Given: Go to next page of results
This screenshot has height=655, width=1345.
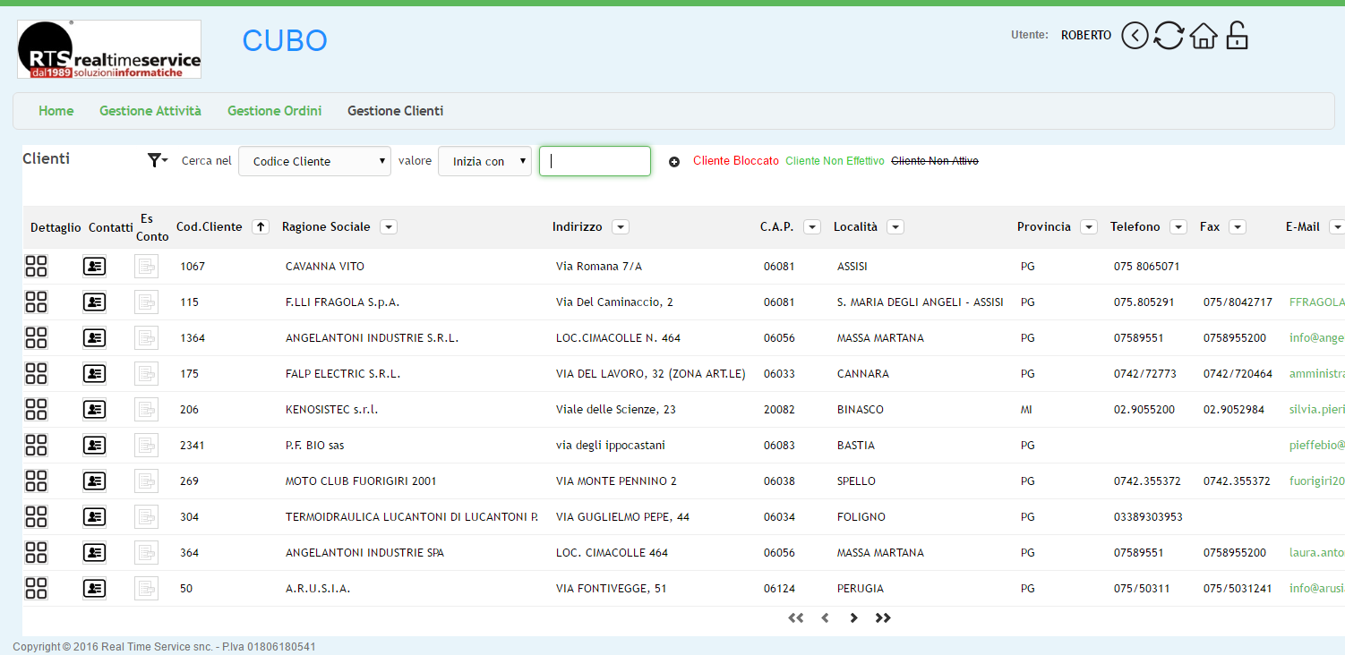Looking at the screenshot, I should (x=853, y=617).
